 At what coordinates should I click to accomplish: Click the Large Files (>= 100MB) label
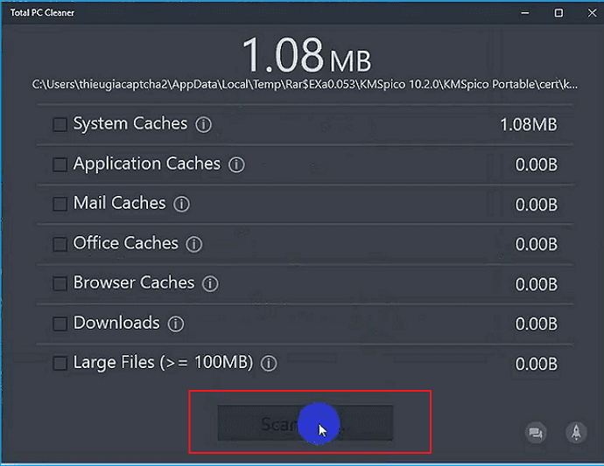coord(164,363)
